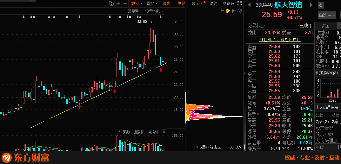
Task: Click the 买一 25.59 bid row
Action: pos(280,72)
